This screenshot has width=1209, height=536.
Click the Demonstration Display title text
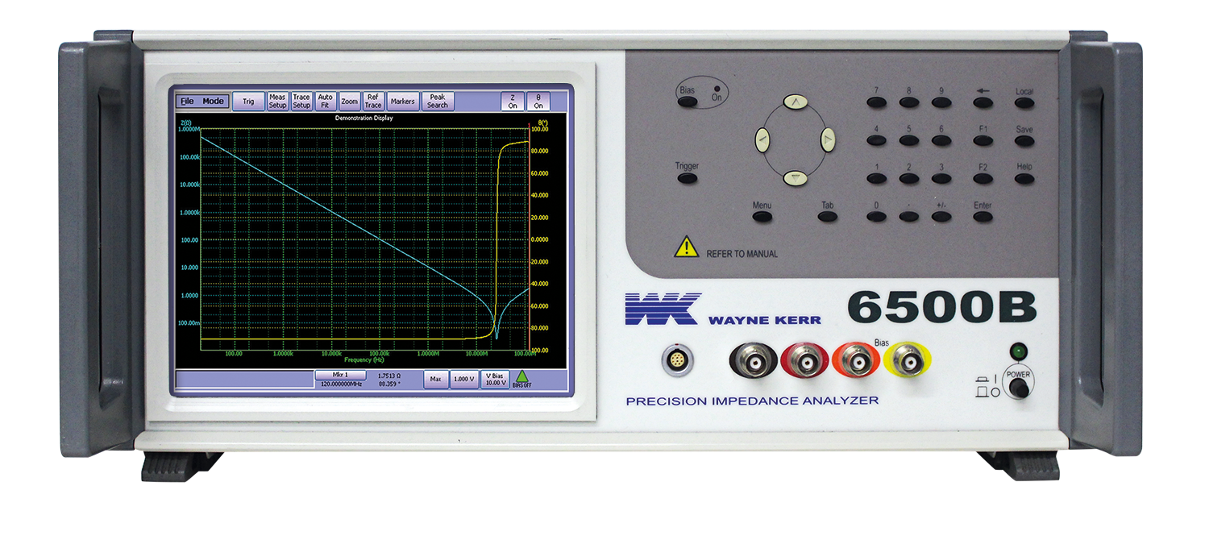click(364, 118)
